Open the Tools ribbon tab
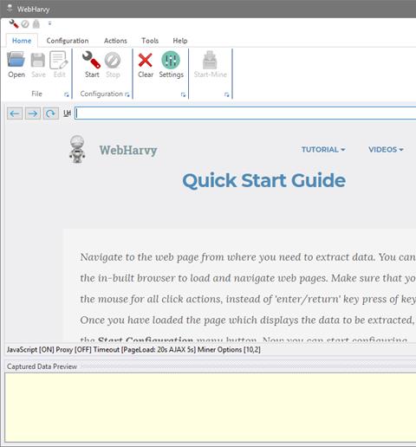416x447 pixels. pyautogui.click(x=150, y=41)
